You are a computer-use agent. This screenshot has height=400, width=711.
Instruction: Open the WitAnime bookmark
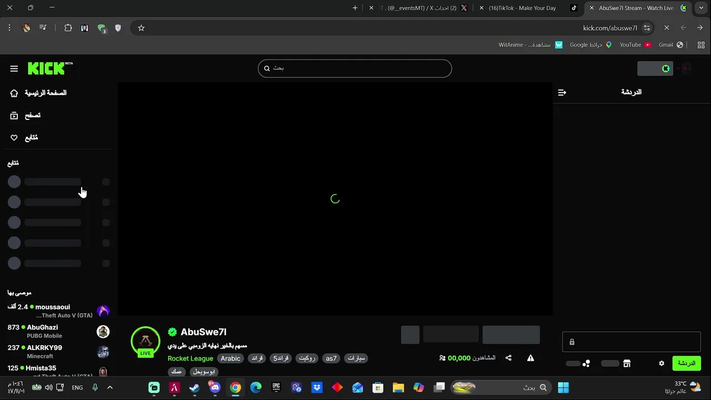click(530, 44)
